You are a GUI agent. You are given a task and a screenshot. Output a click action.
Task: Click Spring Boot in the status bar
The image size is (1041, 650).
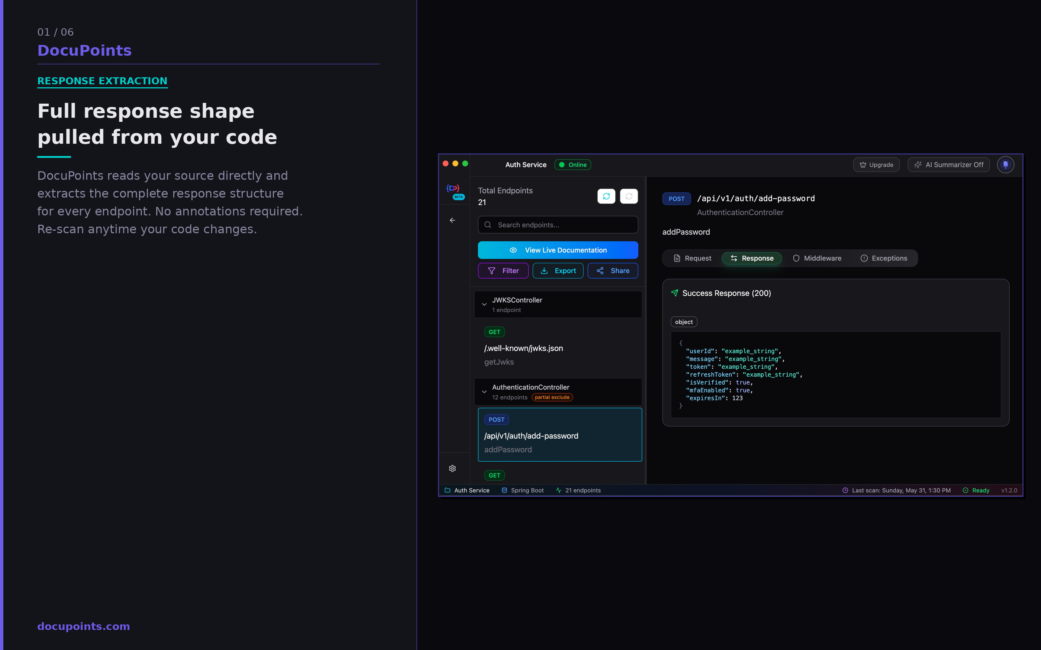(522, 491)
